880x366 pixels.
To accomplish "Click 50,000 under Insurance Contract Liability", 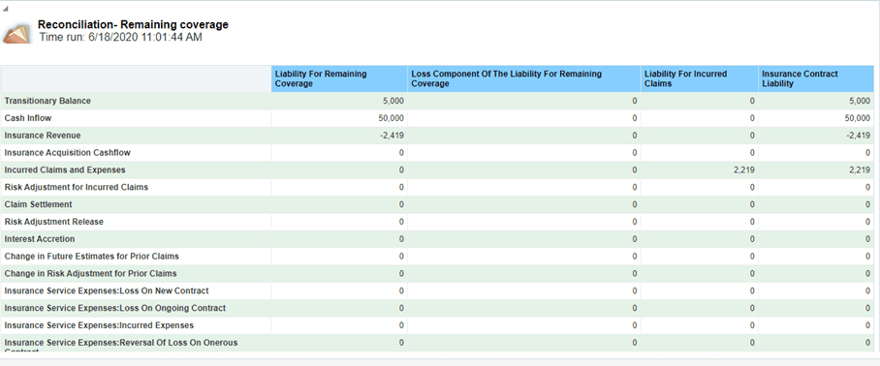I will point(858,118).
